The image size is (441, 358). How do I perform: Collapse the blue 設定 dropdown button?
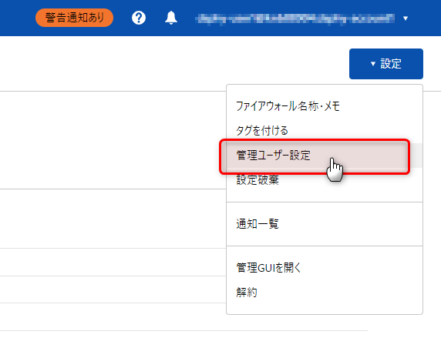[x=386, y=64]
